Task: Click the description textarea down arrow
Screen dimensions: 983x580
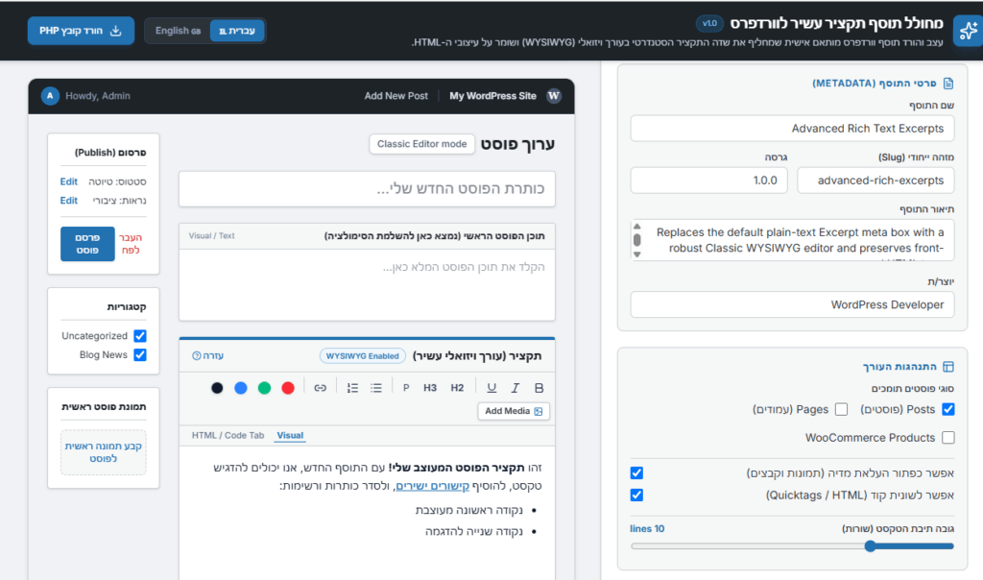Action: (637, 254)
